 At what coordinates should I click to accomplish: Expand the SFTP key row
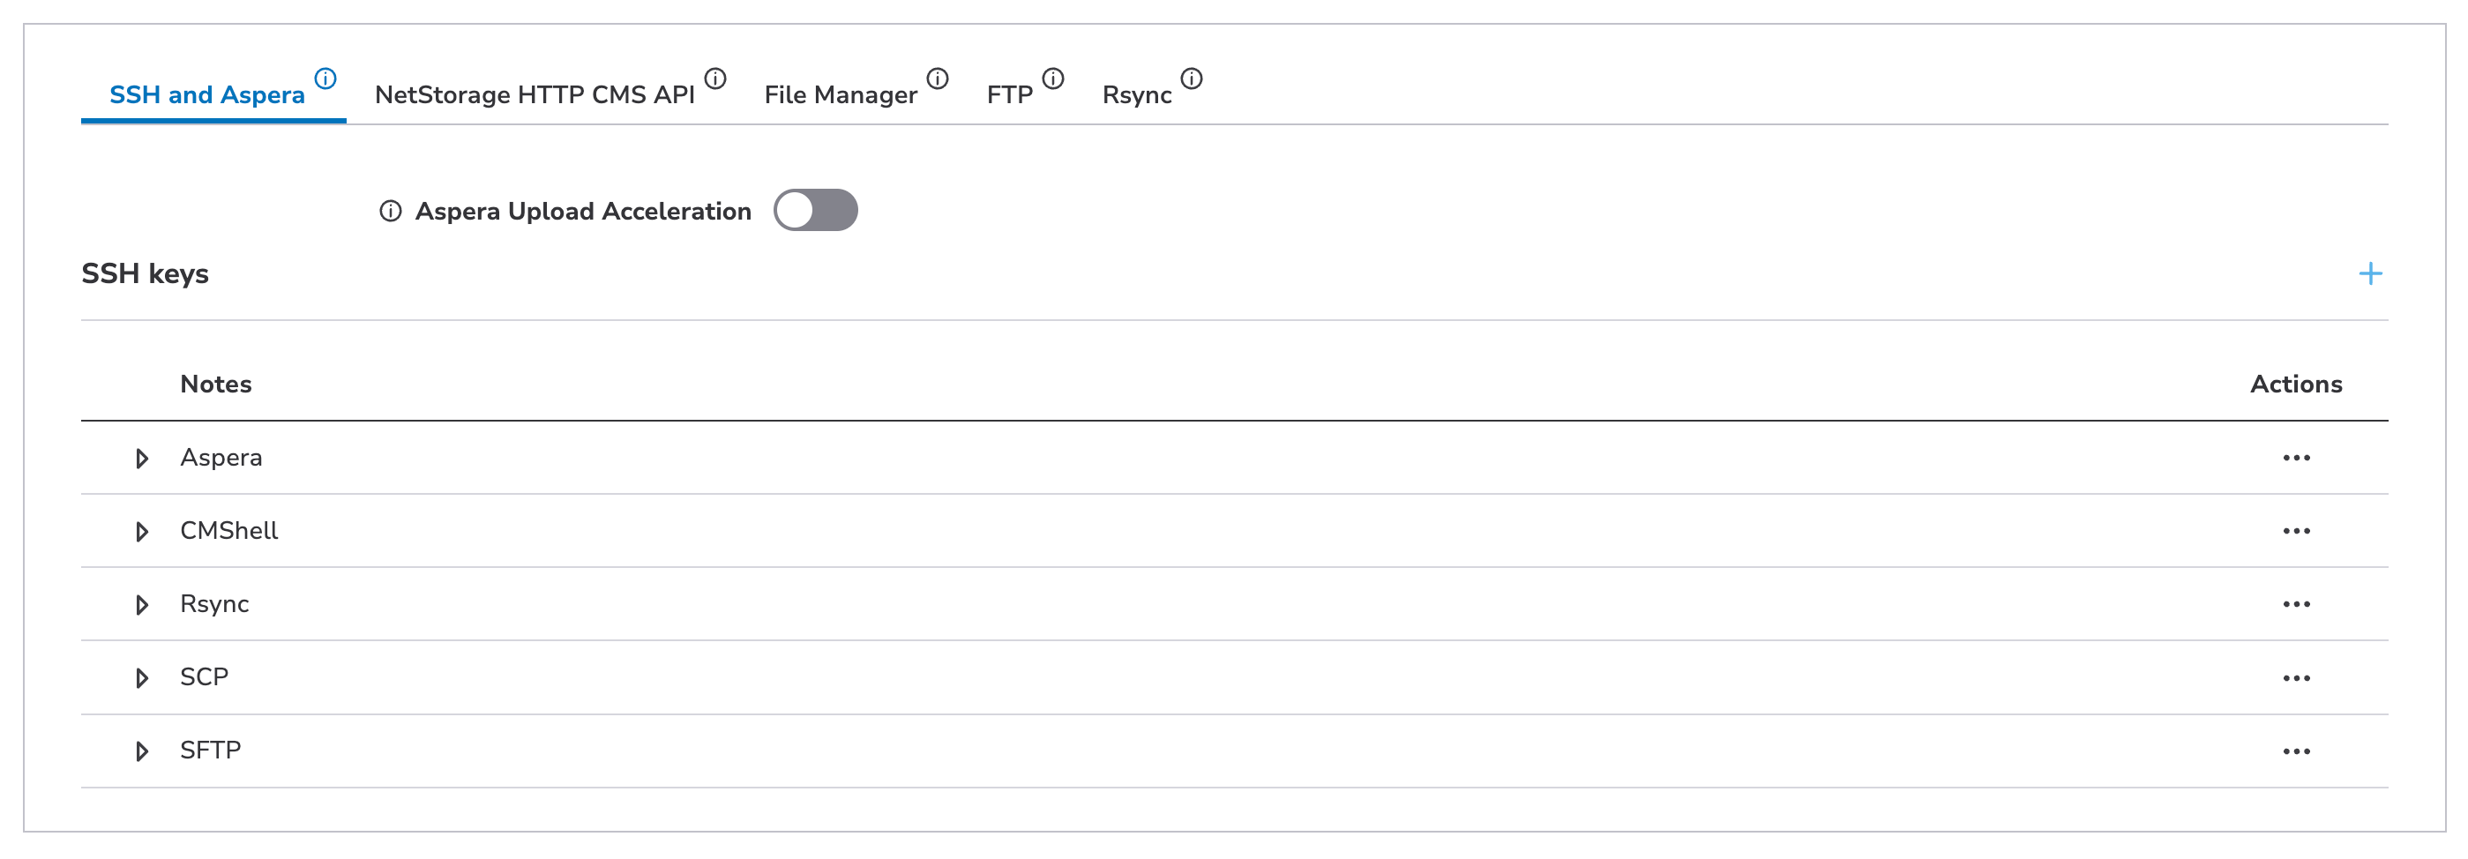[x=142, y=751]
